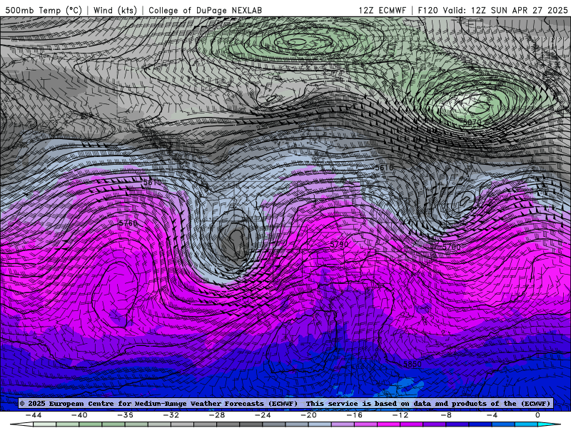The height and width of the screenshot is (428, 571).
Task: Click the 5760 height contour label
Action: point(128,223)
